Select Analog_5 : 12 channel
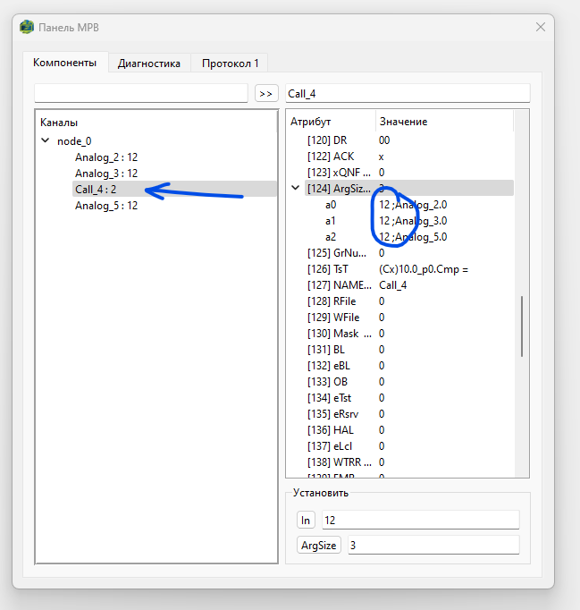The height and width of the screenshot is (610, 580). [106, 206]
